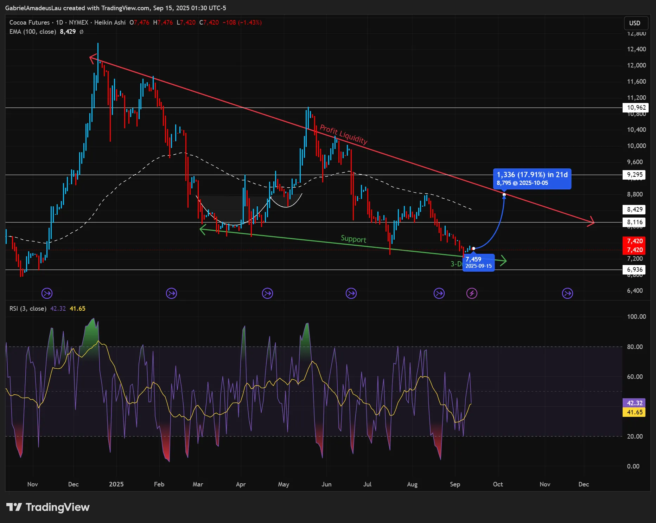Click the EMA empty-value symbol next to 8,429
Image resolution: width=656 pixels, height=523 pixels.
(x=81, y=32)
